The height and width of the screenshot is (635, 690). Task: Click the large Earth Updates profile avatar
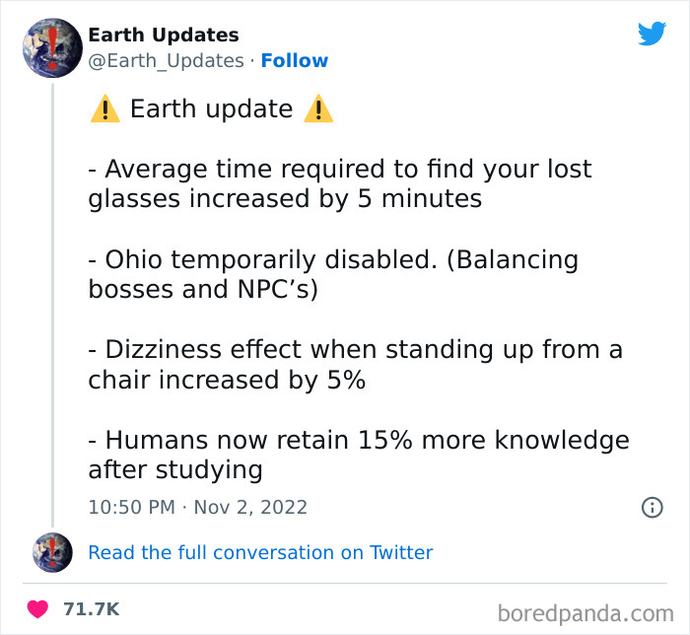coord(51,47)
